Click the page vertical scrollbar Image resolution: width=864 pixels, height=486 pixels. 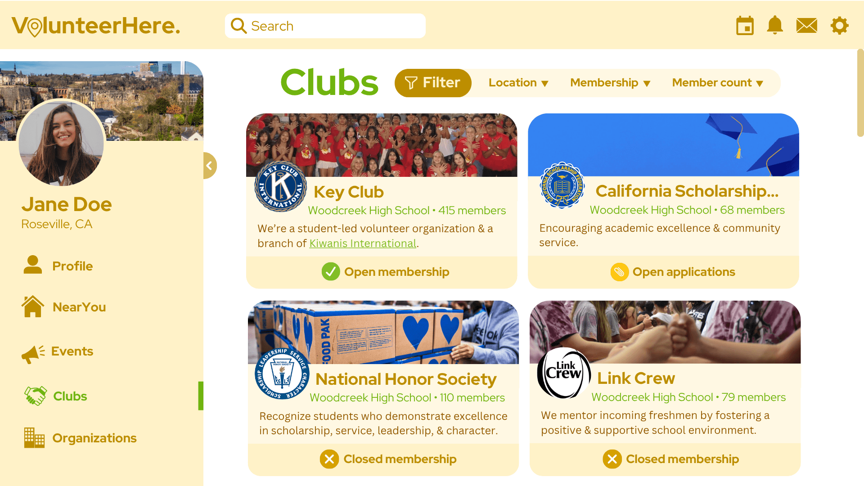click(860, 93)
